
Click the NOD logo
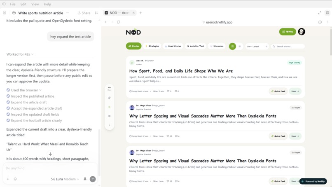pyautogui.click(x=133, y=32)
